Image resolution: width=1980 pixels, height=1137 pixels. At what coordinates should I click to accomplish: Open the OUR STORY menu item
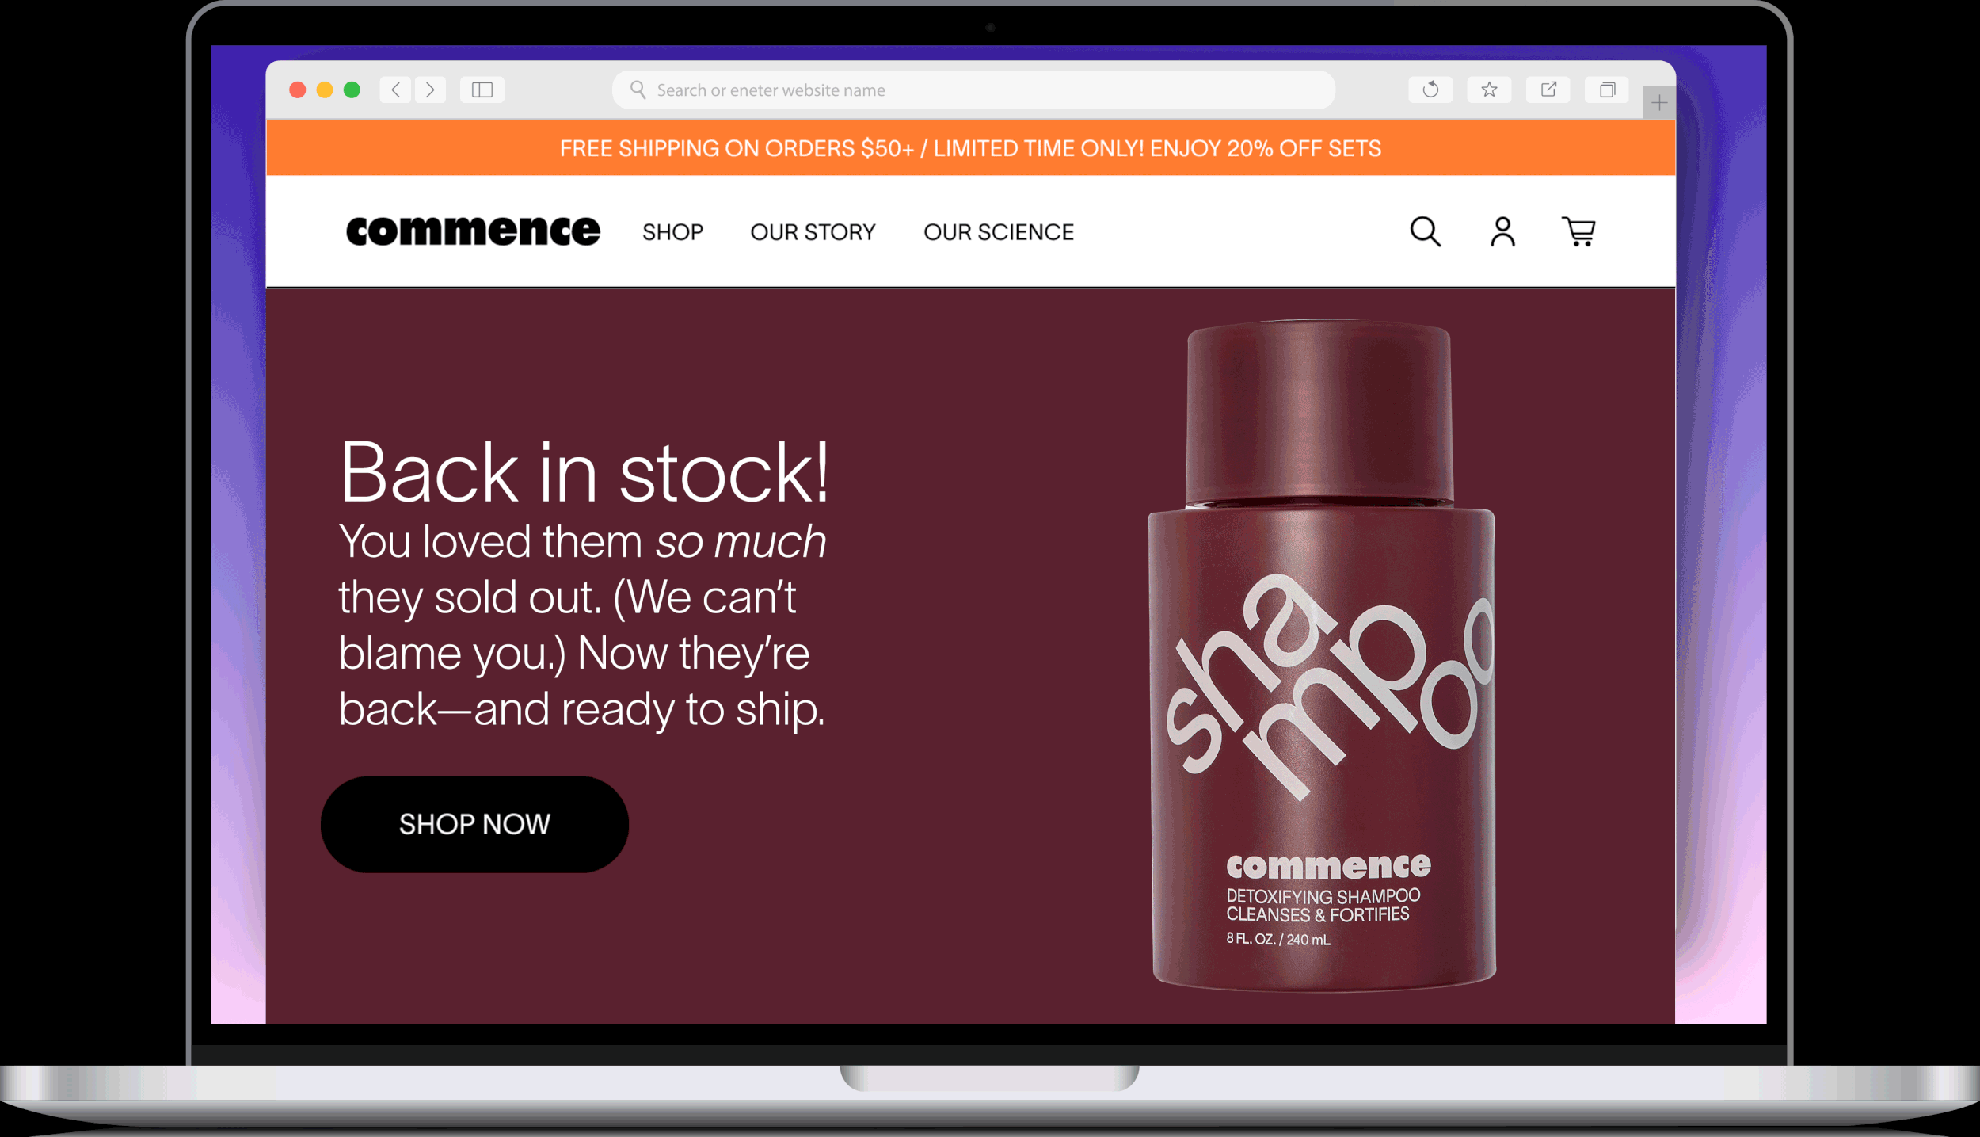coord(813,232)
